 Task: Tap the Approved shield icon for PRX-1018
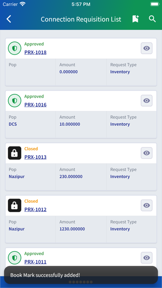(x=14, y=48)
